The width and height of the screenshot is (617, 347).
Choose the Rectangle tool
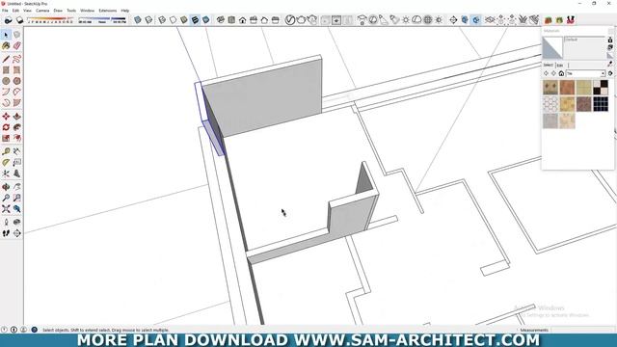click(x=6, y=70)
